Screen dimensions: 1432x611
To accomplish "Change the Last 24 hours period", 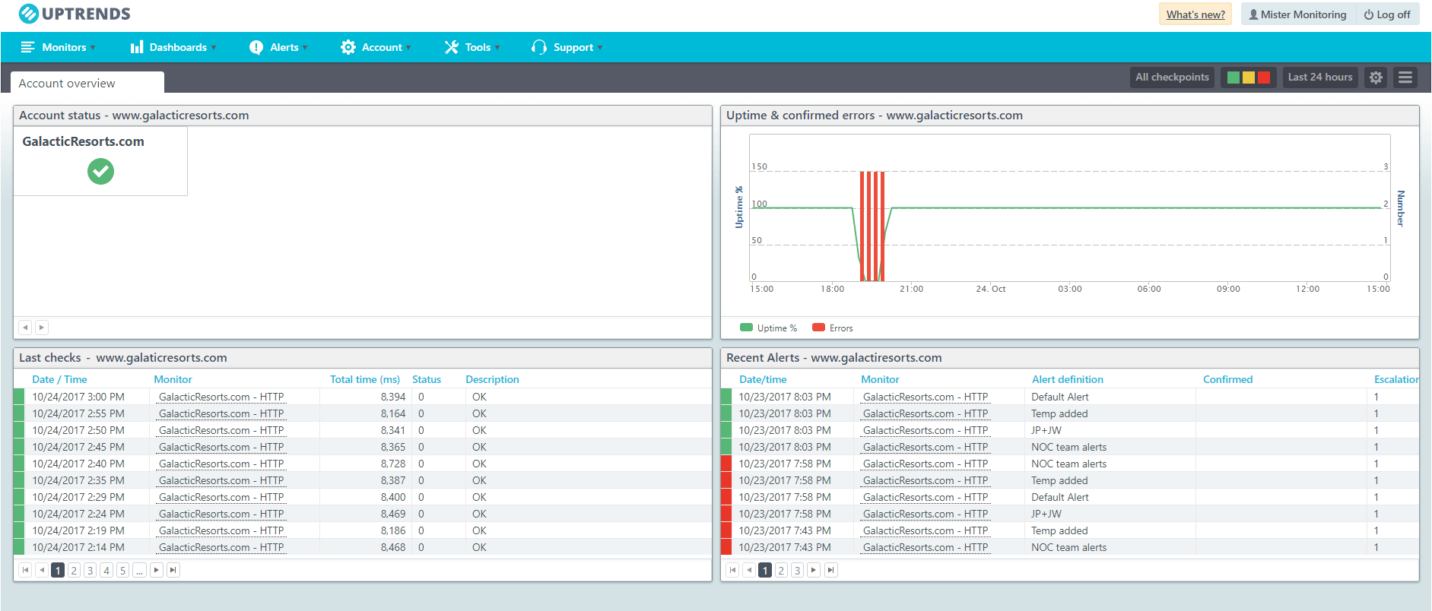I will (x=1320, y=77).
